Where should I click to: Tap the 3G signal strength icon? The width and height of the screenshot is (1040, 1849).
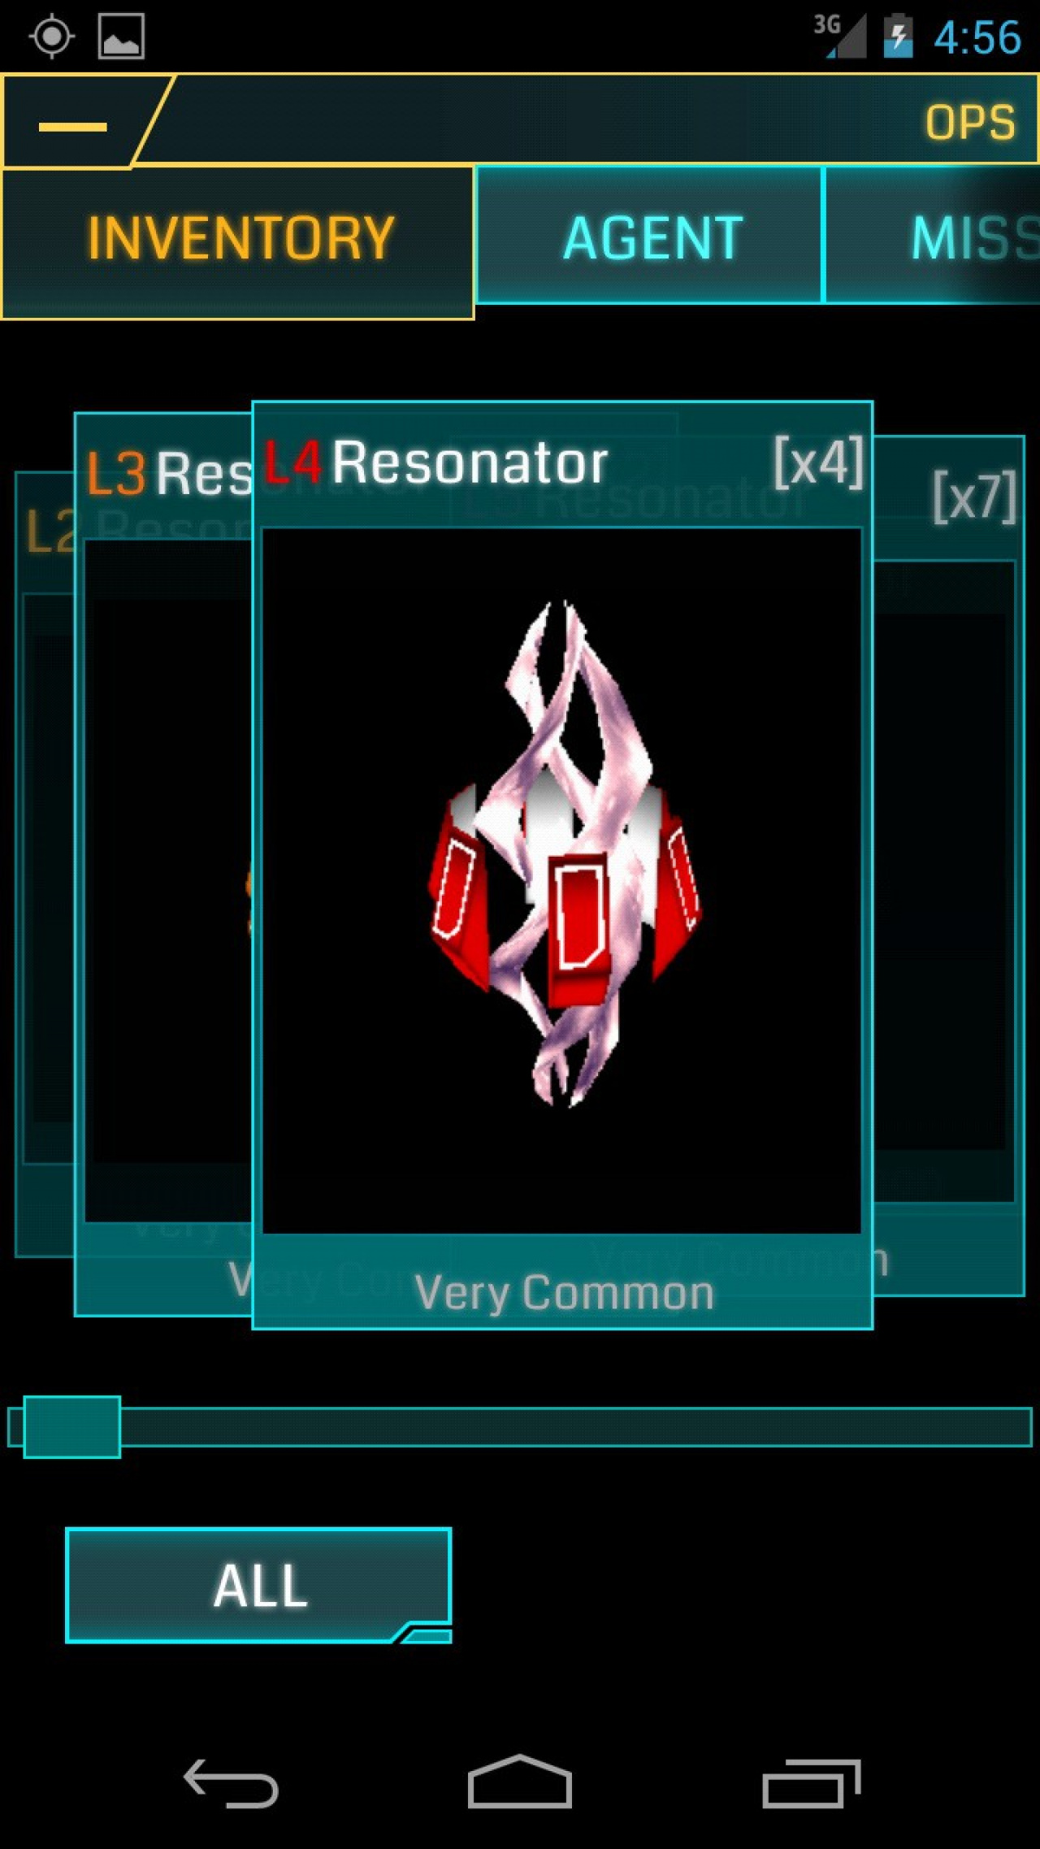[840, 37]
